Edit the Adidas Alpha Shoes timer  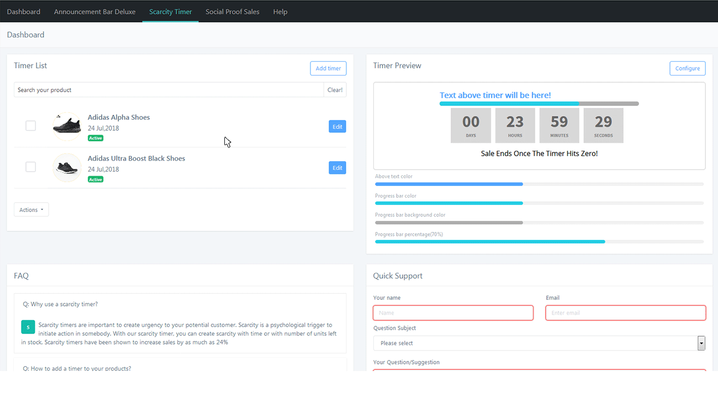pyautogui.click(x=337, y=126)
